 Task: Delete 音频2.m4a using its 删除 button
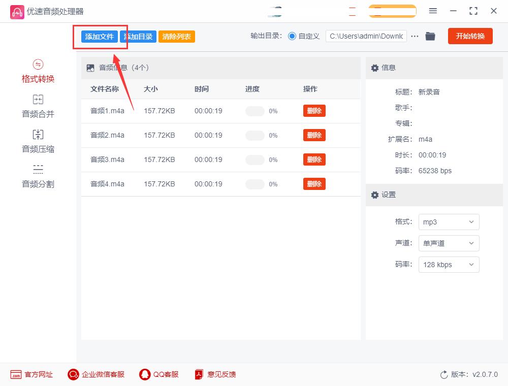[314, 135]
